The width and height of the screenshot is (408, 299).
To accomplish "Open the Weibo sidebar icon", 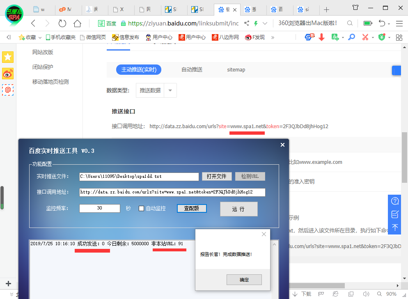I will click(x=8, y=74).
